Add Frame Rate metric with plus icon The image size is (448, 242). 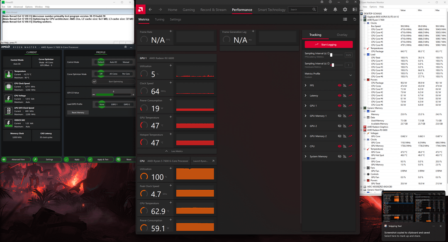pos(170,31)
